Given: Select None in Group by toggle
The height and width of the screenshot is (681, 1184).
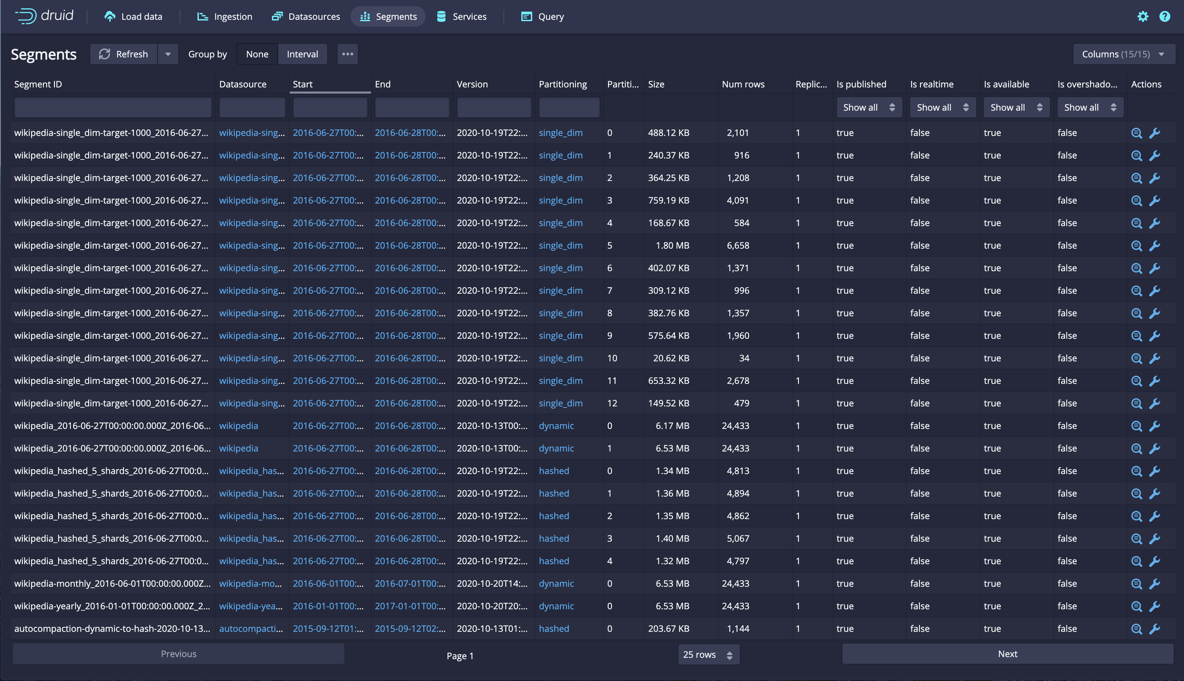Looking at the screenshot, I should pyautogui.click(x=257, y=54).
